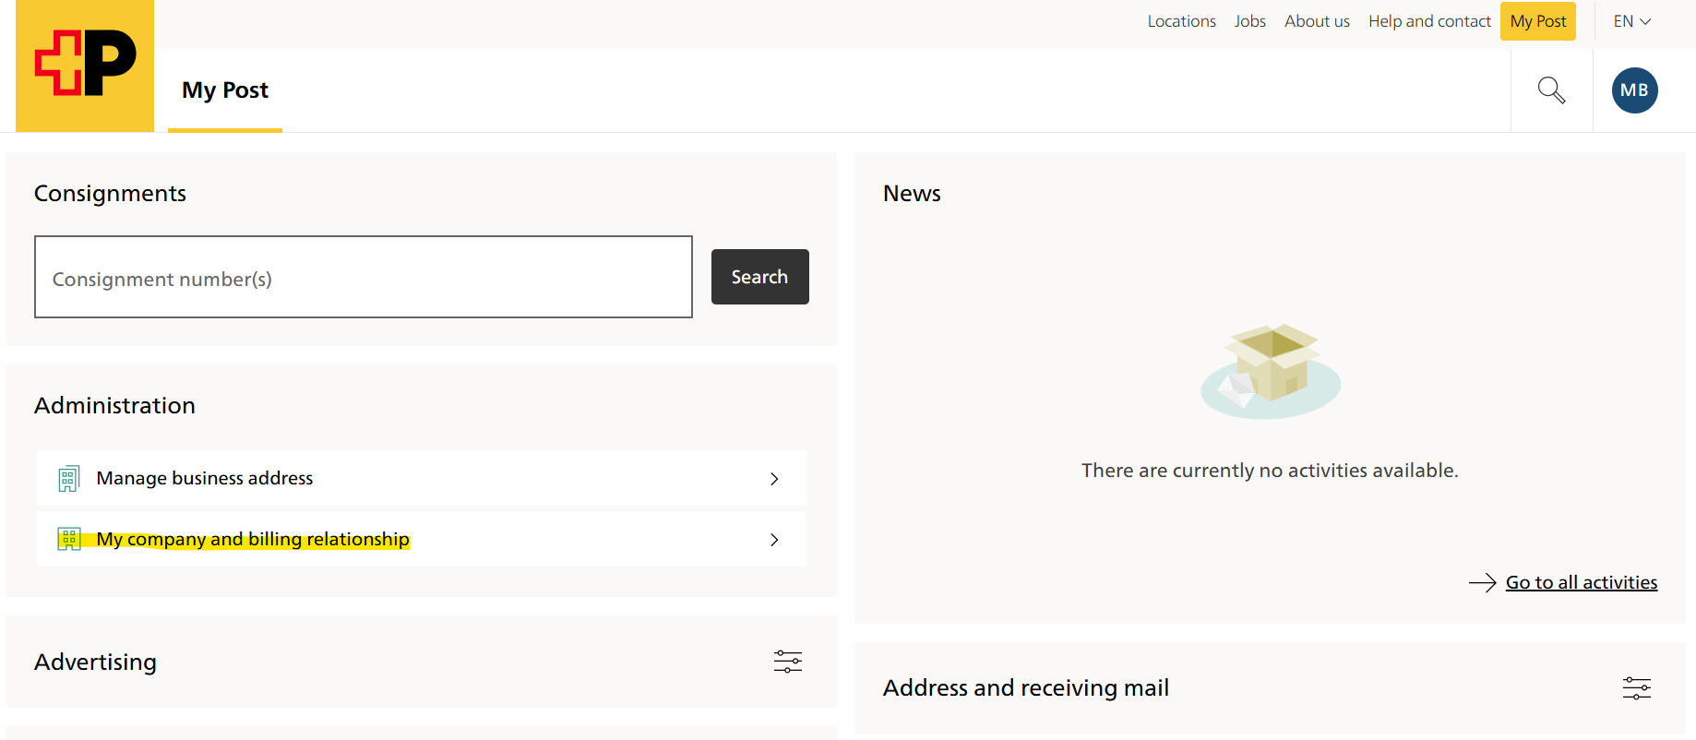Screen dimensions: 1696x740
Task: Open Address and receiving mail settings icon
Action: (x=1636, y=687)
